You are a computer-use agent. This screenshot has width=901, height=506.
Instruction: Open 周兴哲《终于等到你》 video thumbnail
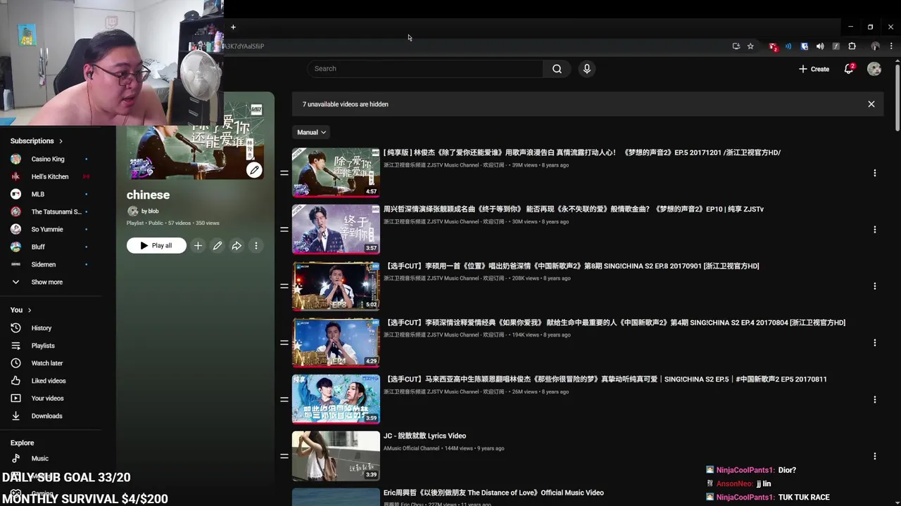coord(336,229)
